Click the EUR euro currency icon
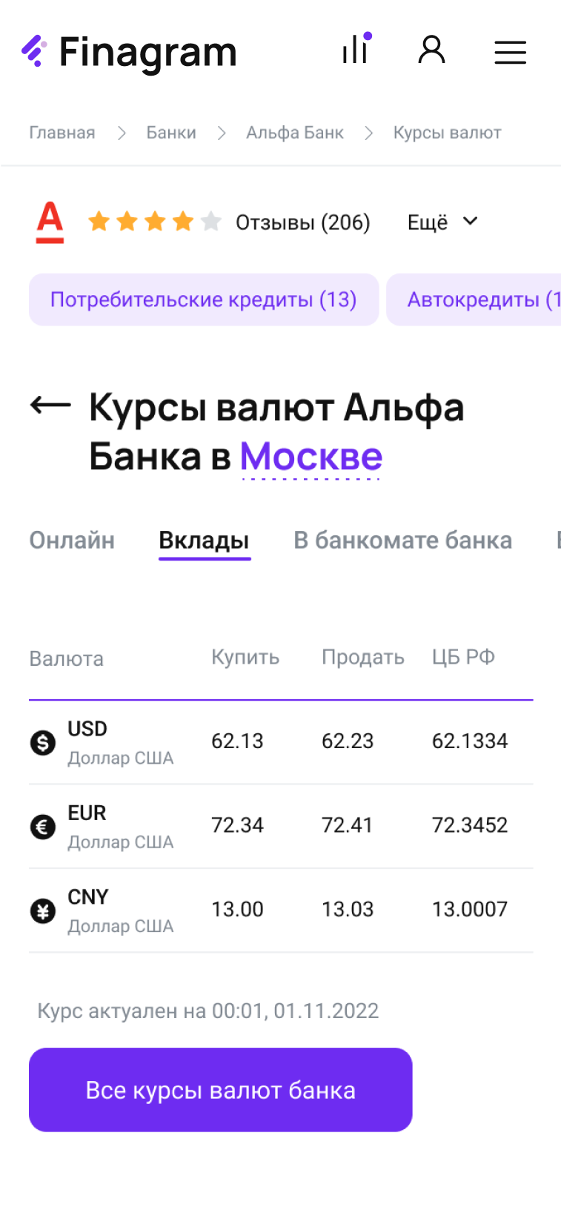 pyautogui.click(x=43, y=826)
